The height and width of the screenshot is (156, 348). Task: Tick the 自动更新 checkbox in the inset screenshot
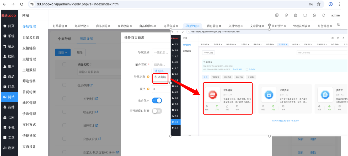pos(247,69)
